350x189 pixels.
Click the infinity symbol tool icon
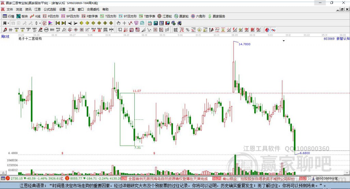273,30
